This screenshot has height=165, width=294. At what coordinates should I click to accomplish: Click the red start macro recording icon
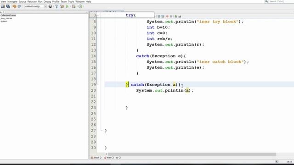coord(167,16)
